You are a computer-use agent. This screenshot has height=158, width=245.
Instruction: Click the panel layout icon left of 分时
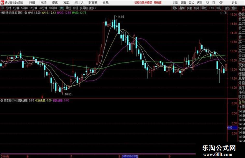coord(2,8)
